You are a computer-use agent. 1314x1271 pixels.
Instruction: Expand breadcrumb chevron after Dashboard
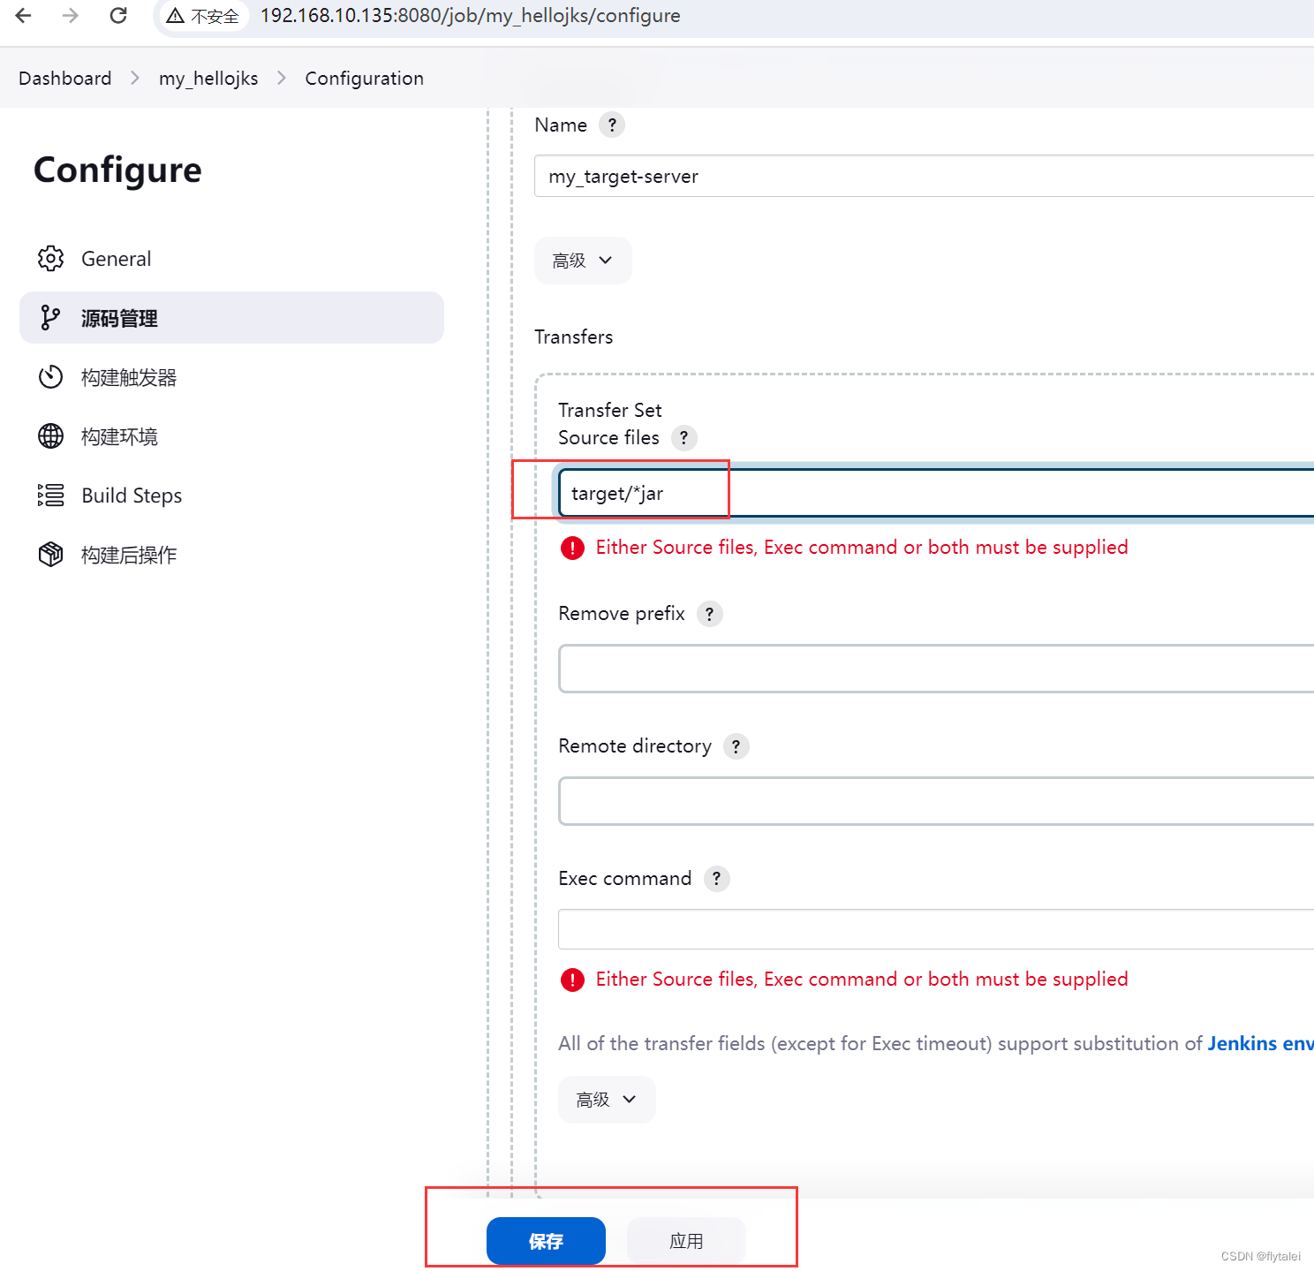click(x=135, y=79)
